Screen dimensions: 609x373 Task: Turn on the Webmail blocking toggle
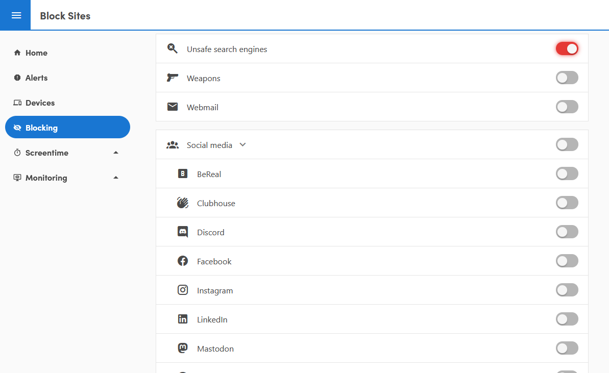[567, 107]
